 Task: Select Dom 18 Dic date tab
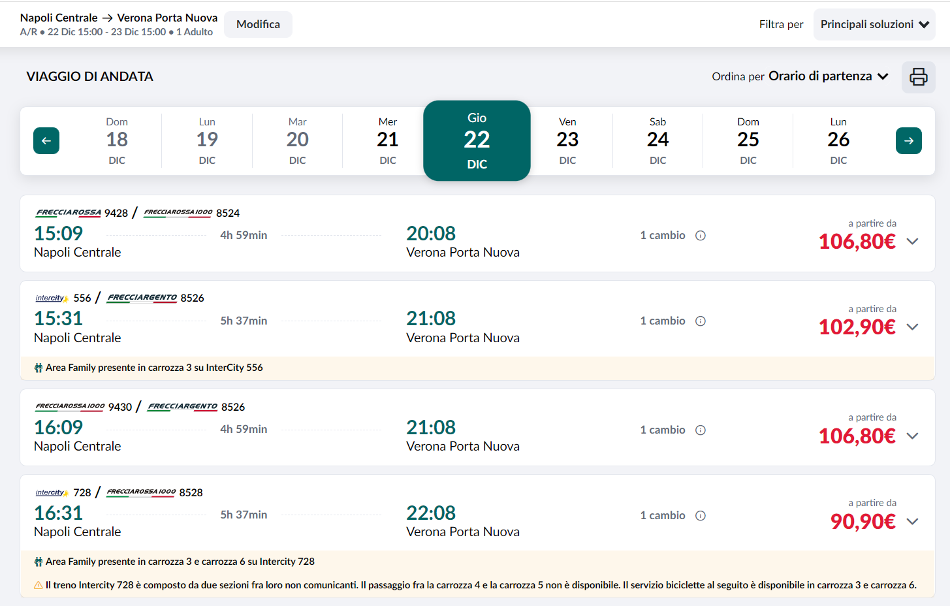coord(117,141)
